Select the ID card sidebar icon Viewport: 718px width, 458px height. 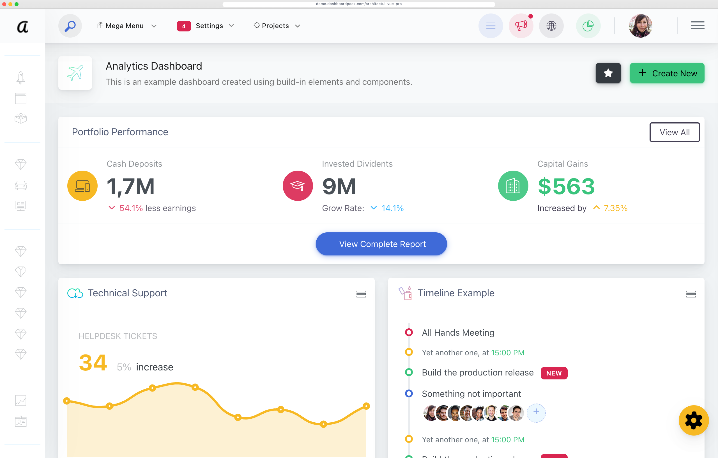20,421
